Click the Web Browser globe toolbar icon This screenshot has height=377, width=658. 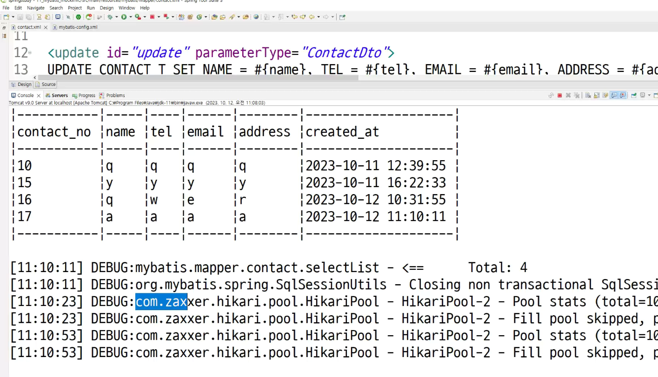(x=256, y=17)
